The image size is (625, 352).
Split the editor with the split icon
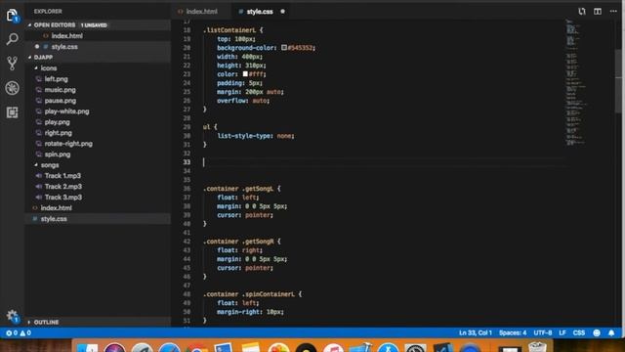[598, 11]
